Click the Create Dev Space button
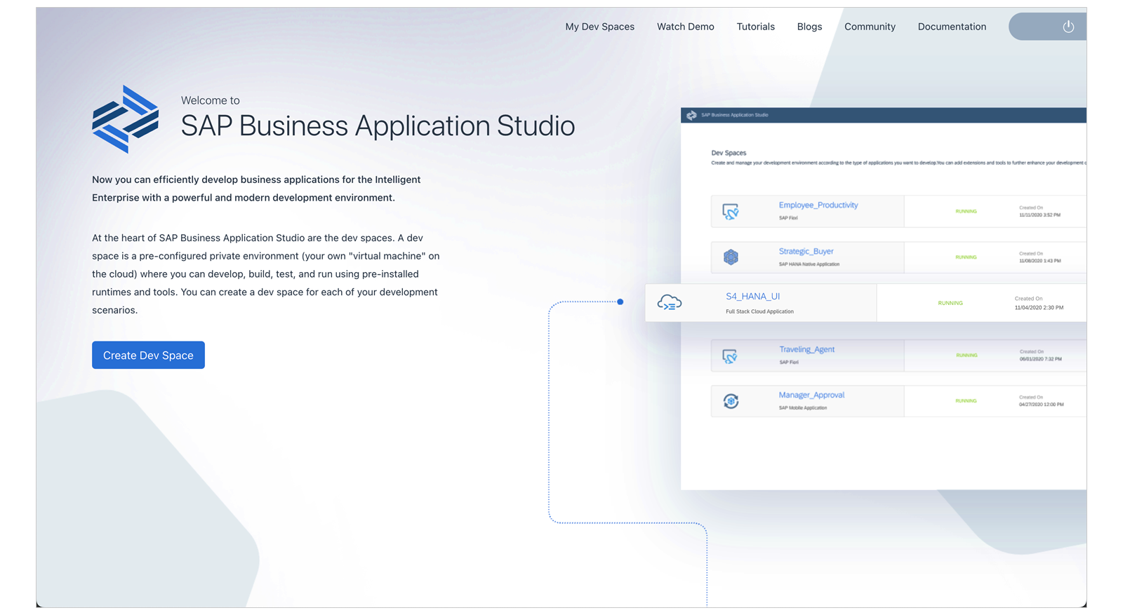This screenshot has height=615, width=1123. click(148, 355)
